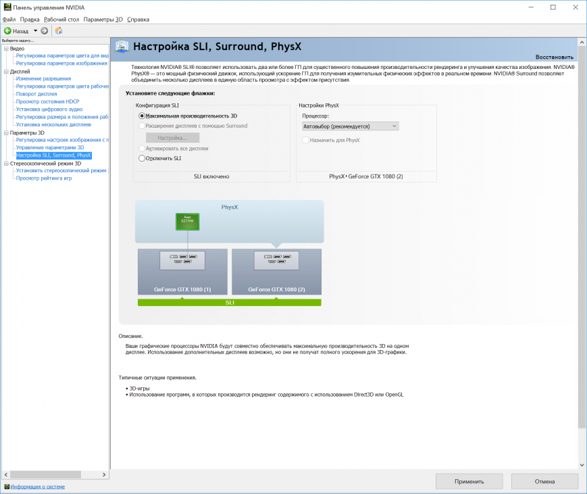Click the Отмена button
This screenshot has width=587, height=494.
[544, 481]
